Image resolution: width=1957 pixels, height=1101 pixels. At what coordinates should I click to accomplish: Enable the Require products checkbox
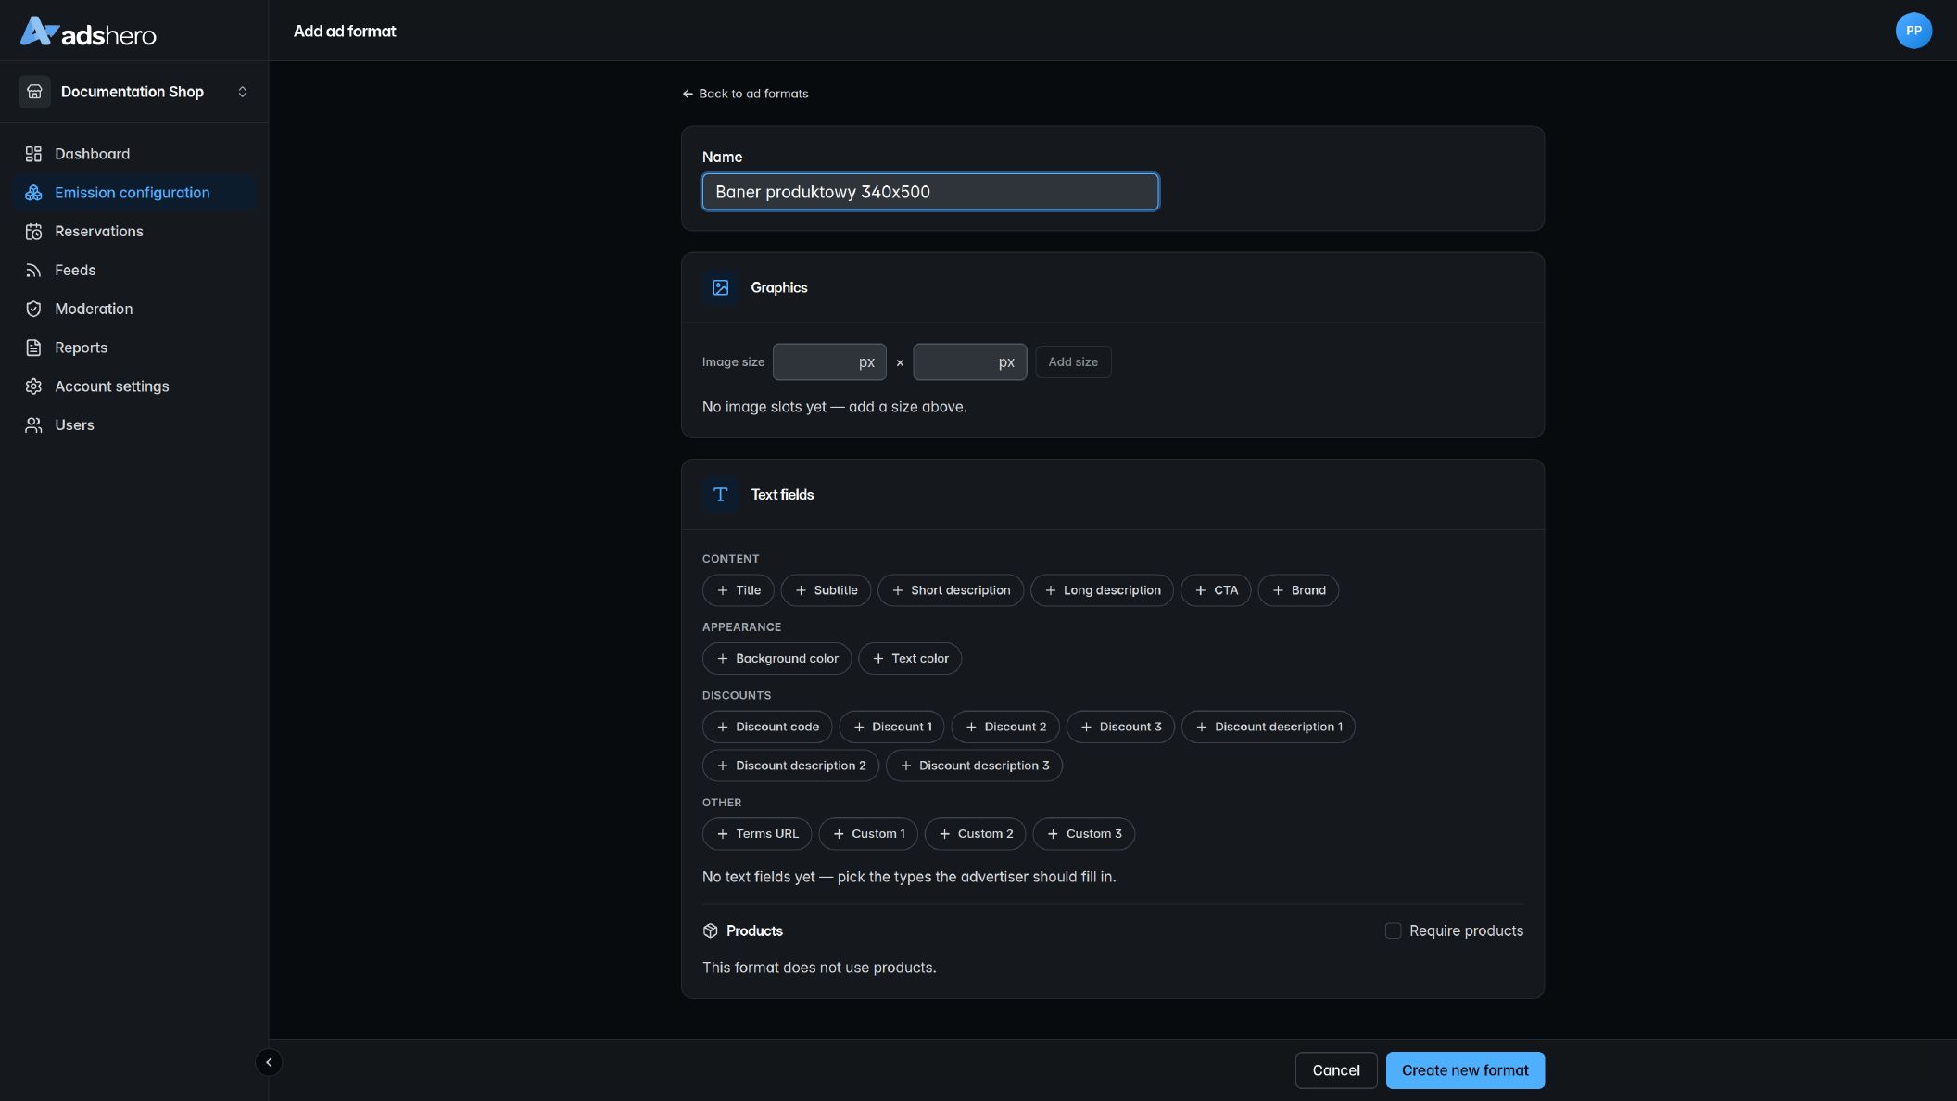(x=1393, y=930)
